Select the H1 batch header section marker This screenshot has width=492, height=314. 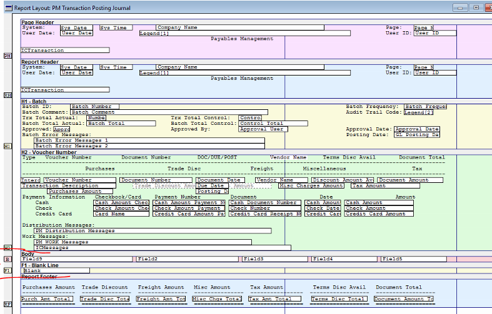[8, 146]
